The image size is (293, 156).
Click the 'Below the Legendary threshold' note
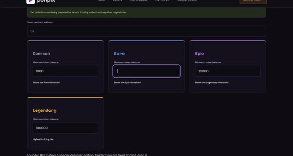click(x=212, y=83)
